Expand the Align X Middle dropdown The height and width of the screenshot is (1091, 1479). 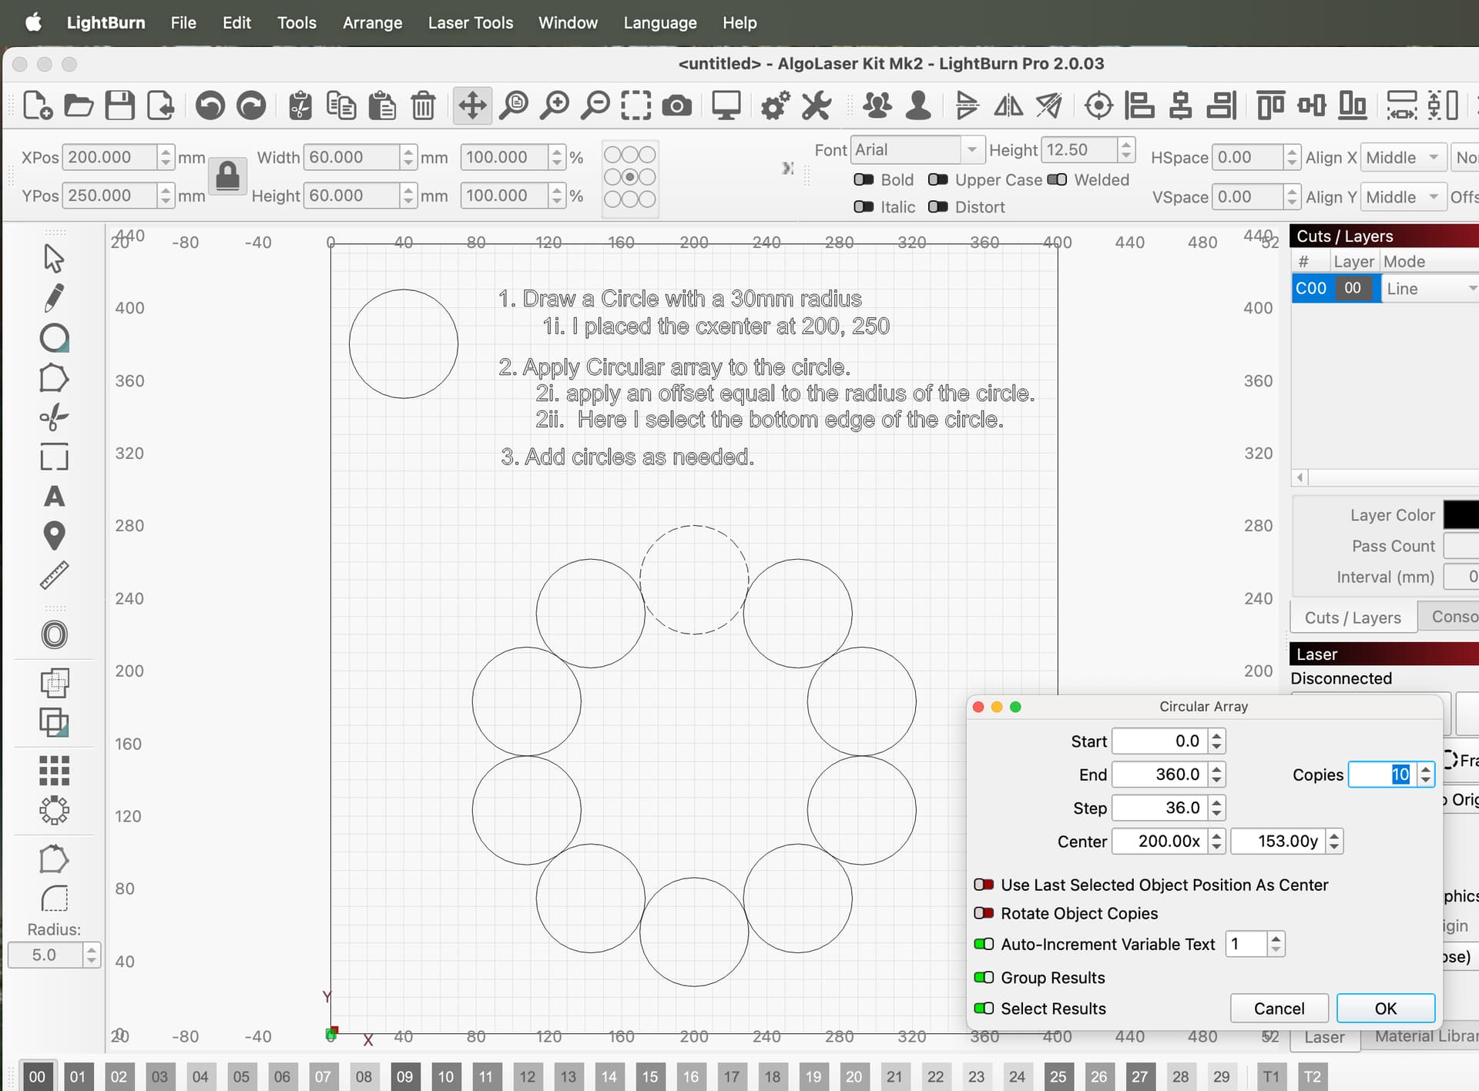[1402, 158]
